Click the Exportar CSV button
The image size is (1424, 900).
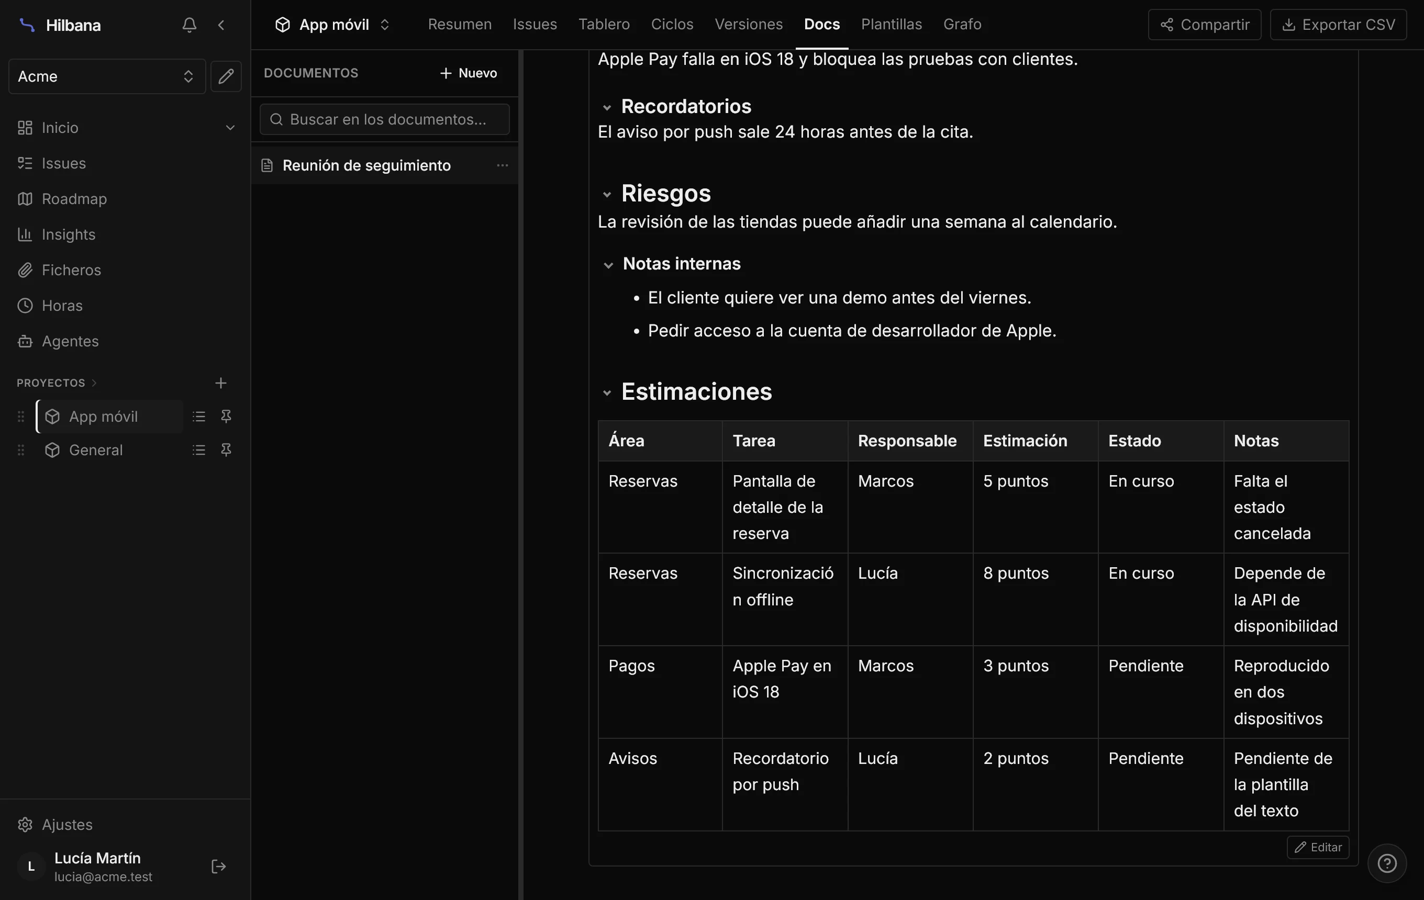click(x=1338, y=25)
